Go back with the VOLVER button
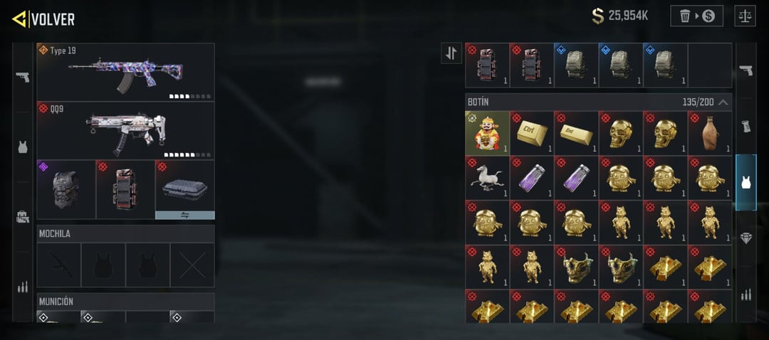 (43, 19)
